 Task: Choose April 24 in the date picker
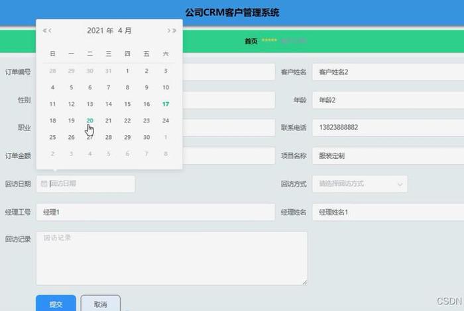pos(166,120)
